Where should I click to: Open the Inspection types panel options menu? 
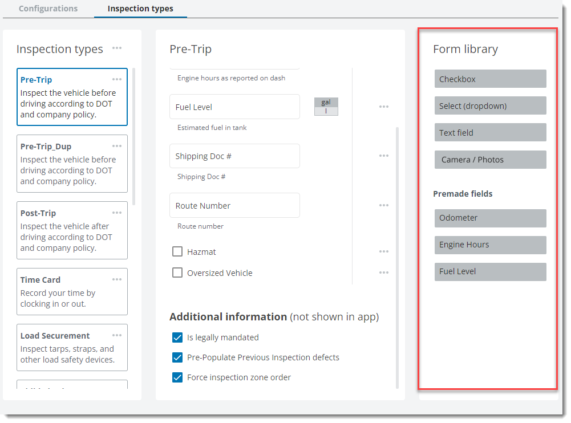117,48
